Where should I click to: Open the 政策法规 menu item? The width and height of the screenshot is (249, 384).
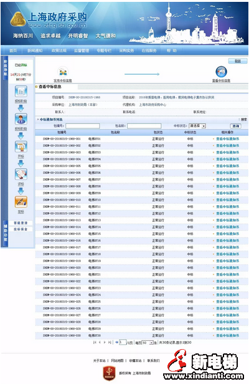pyautogui.click(x=59, y=50)
